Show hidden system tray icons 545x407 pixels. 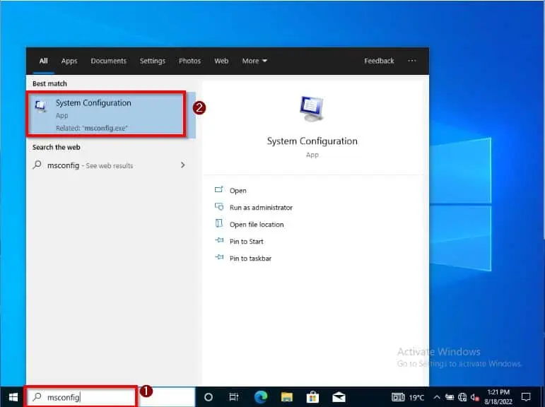437,397
